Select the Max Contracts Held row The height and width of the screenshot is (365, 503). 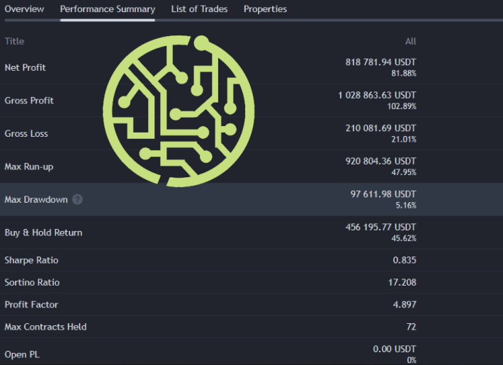click(252, 327)
